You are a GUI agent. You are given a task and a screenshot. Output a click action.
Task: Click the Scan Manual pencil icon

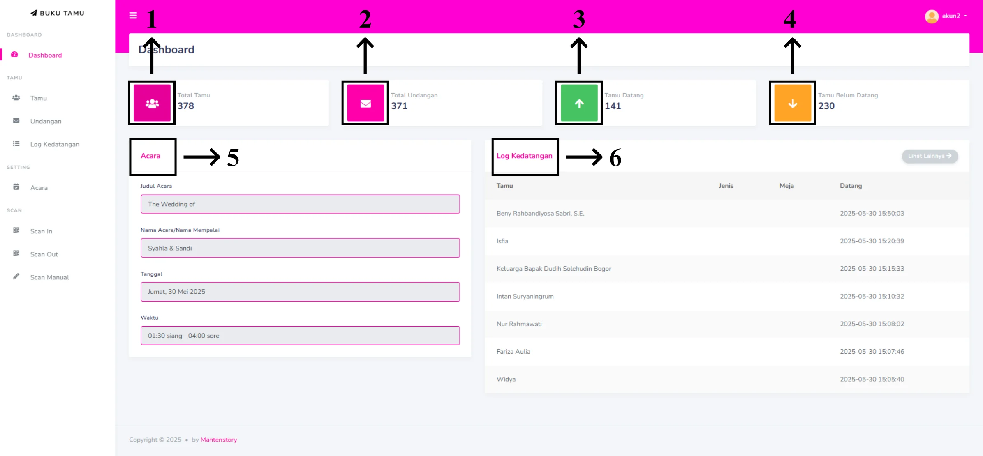(16, 277)
